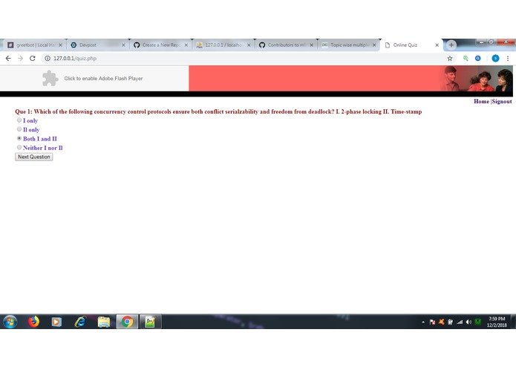The width and height of the screenshot is (516, 367).
Task: Open the clock showing 7:59 PM
Action: (x=497, y=322)
